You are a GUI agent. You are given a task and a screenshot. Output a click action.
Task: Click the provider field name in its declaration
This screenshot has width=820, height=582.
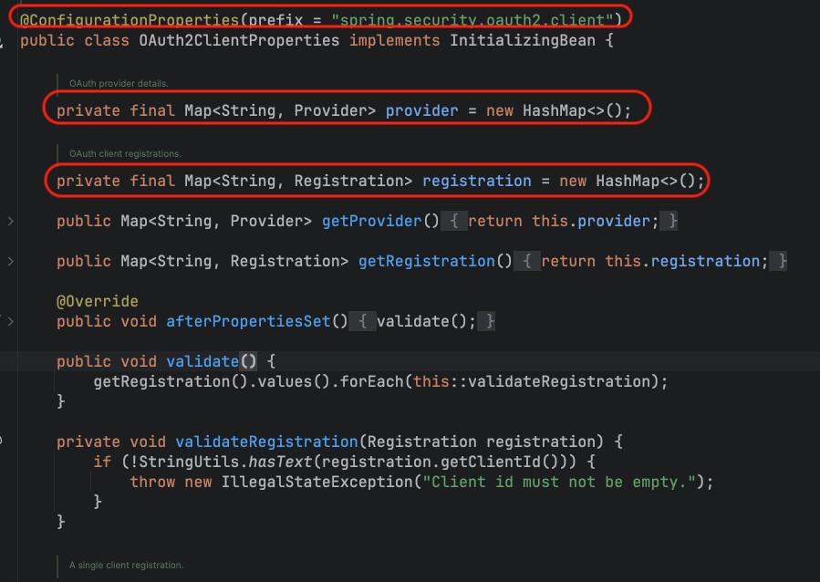(421, 110)
